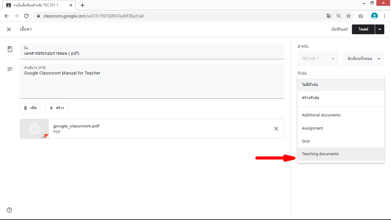391x220 pixels.
Task: Open the TEC101 1 class dropdown
Action: tap(318, 59)
